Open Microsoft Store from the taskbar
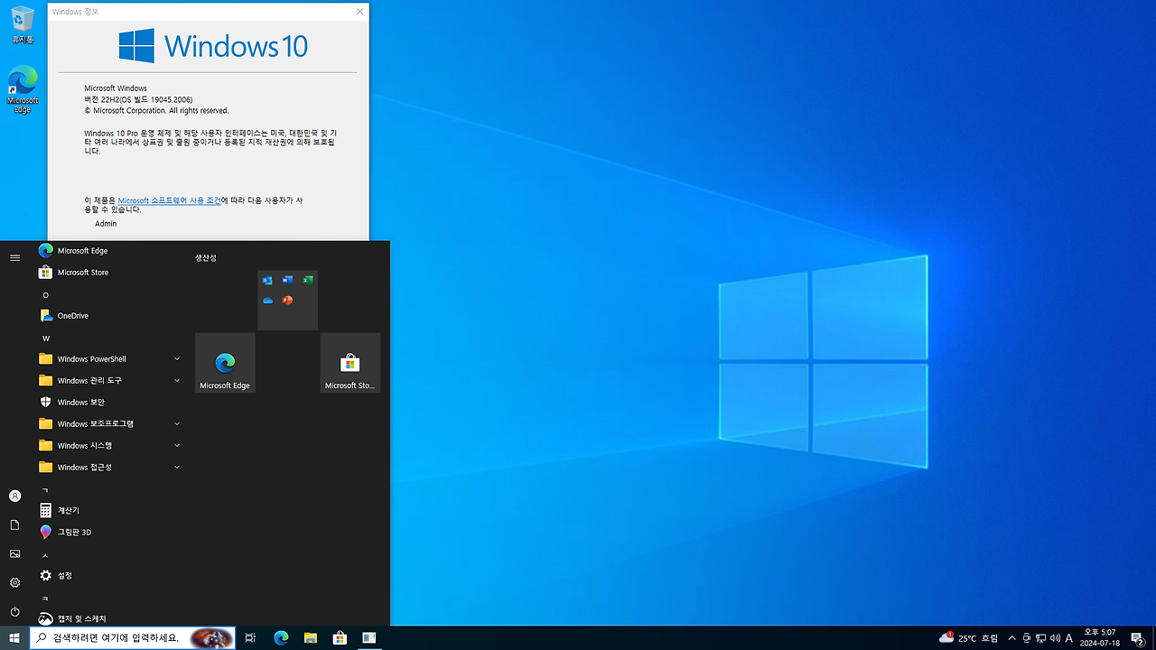The image size is (1156, 650). coord(340,638)
